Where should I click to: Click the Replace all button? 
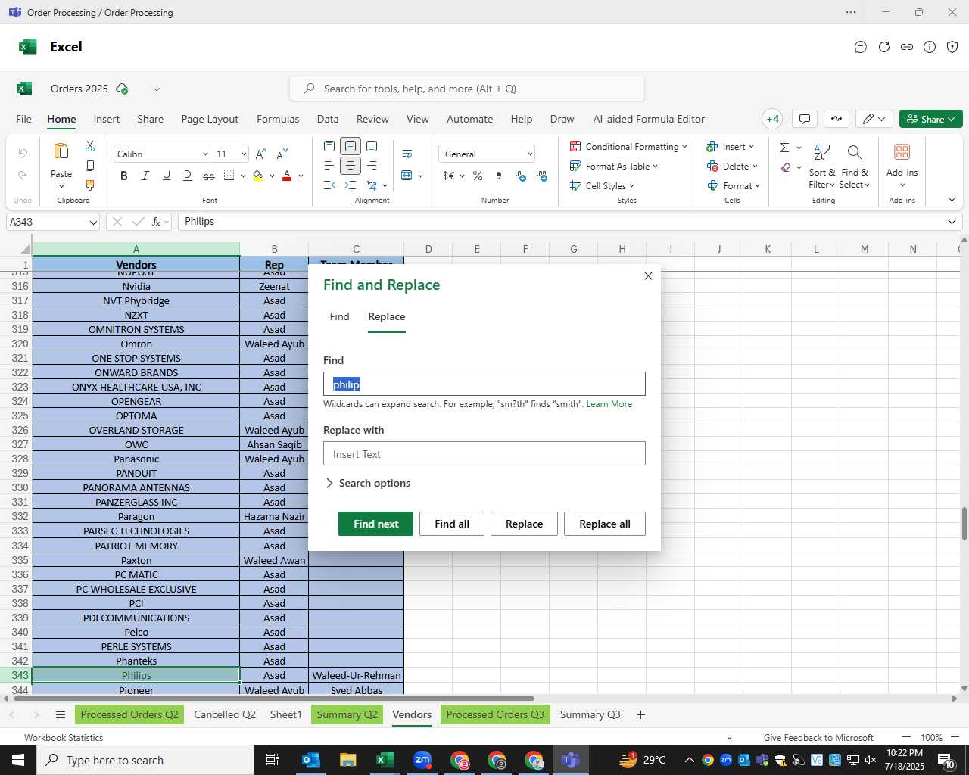click(x=605, y=524)
